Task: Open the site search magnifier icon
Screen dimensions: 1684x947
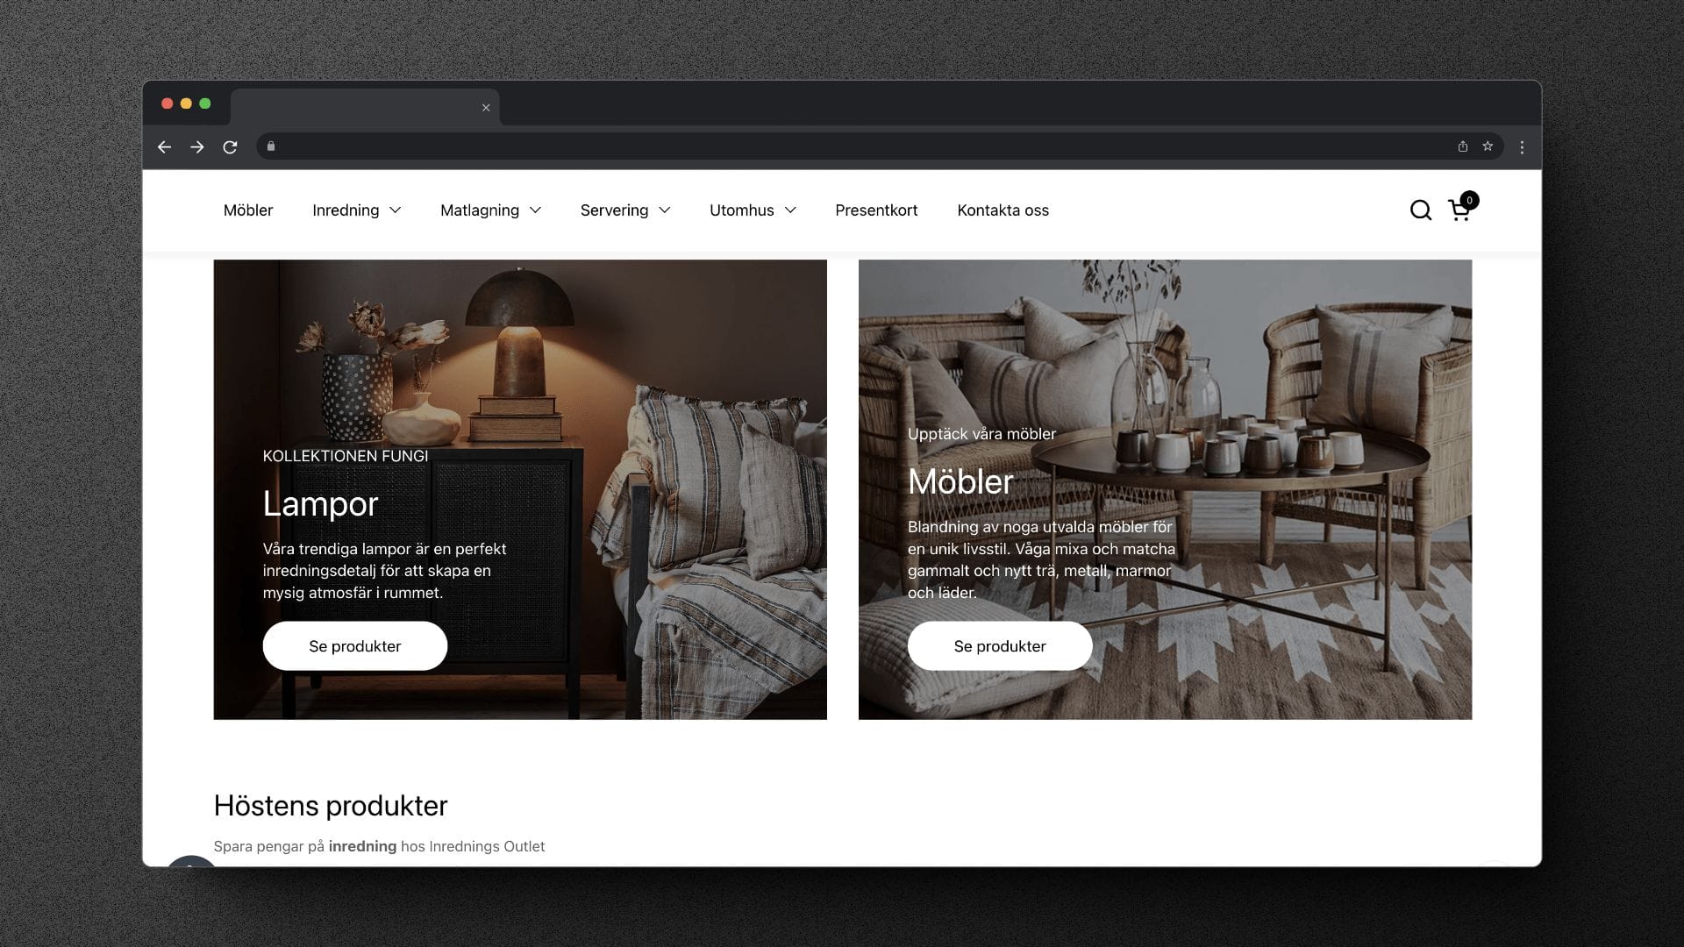Action: tap(1420, 210)
